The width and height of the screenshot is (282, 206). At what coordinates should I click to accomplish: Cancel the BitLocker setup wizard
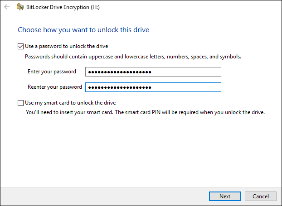point(260,196)
